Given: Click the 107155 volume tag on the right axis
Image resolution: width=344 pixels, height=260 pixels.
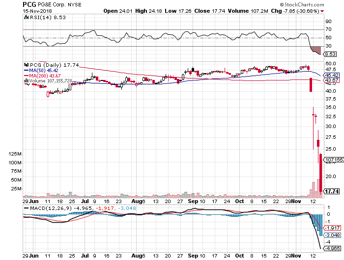Looking at the screenshot, I should 334,160.
